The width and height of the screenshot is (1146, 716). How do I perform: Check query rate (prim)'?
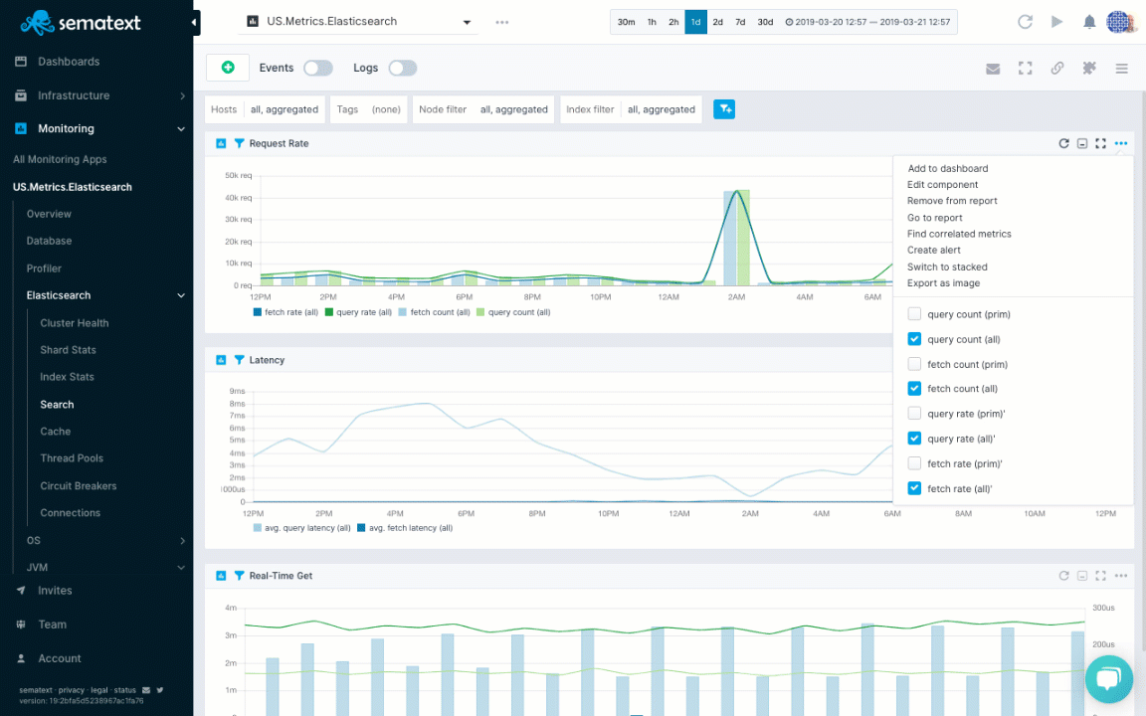point(914,414)
